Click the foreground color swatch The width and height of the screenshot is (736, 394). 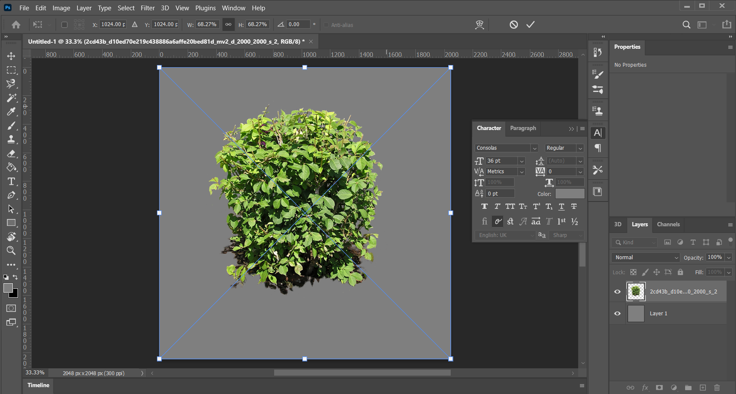[x=8, y=288]
